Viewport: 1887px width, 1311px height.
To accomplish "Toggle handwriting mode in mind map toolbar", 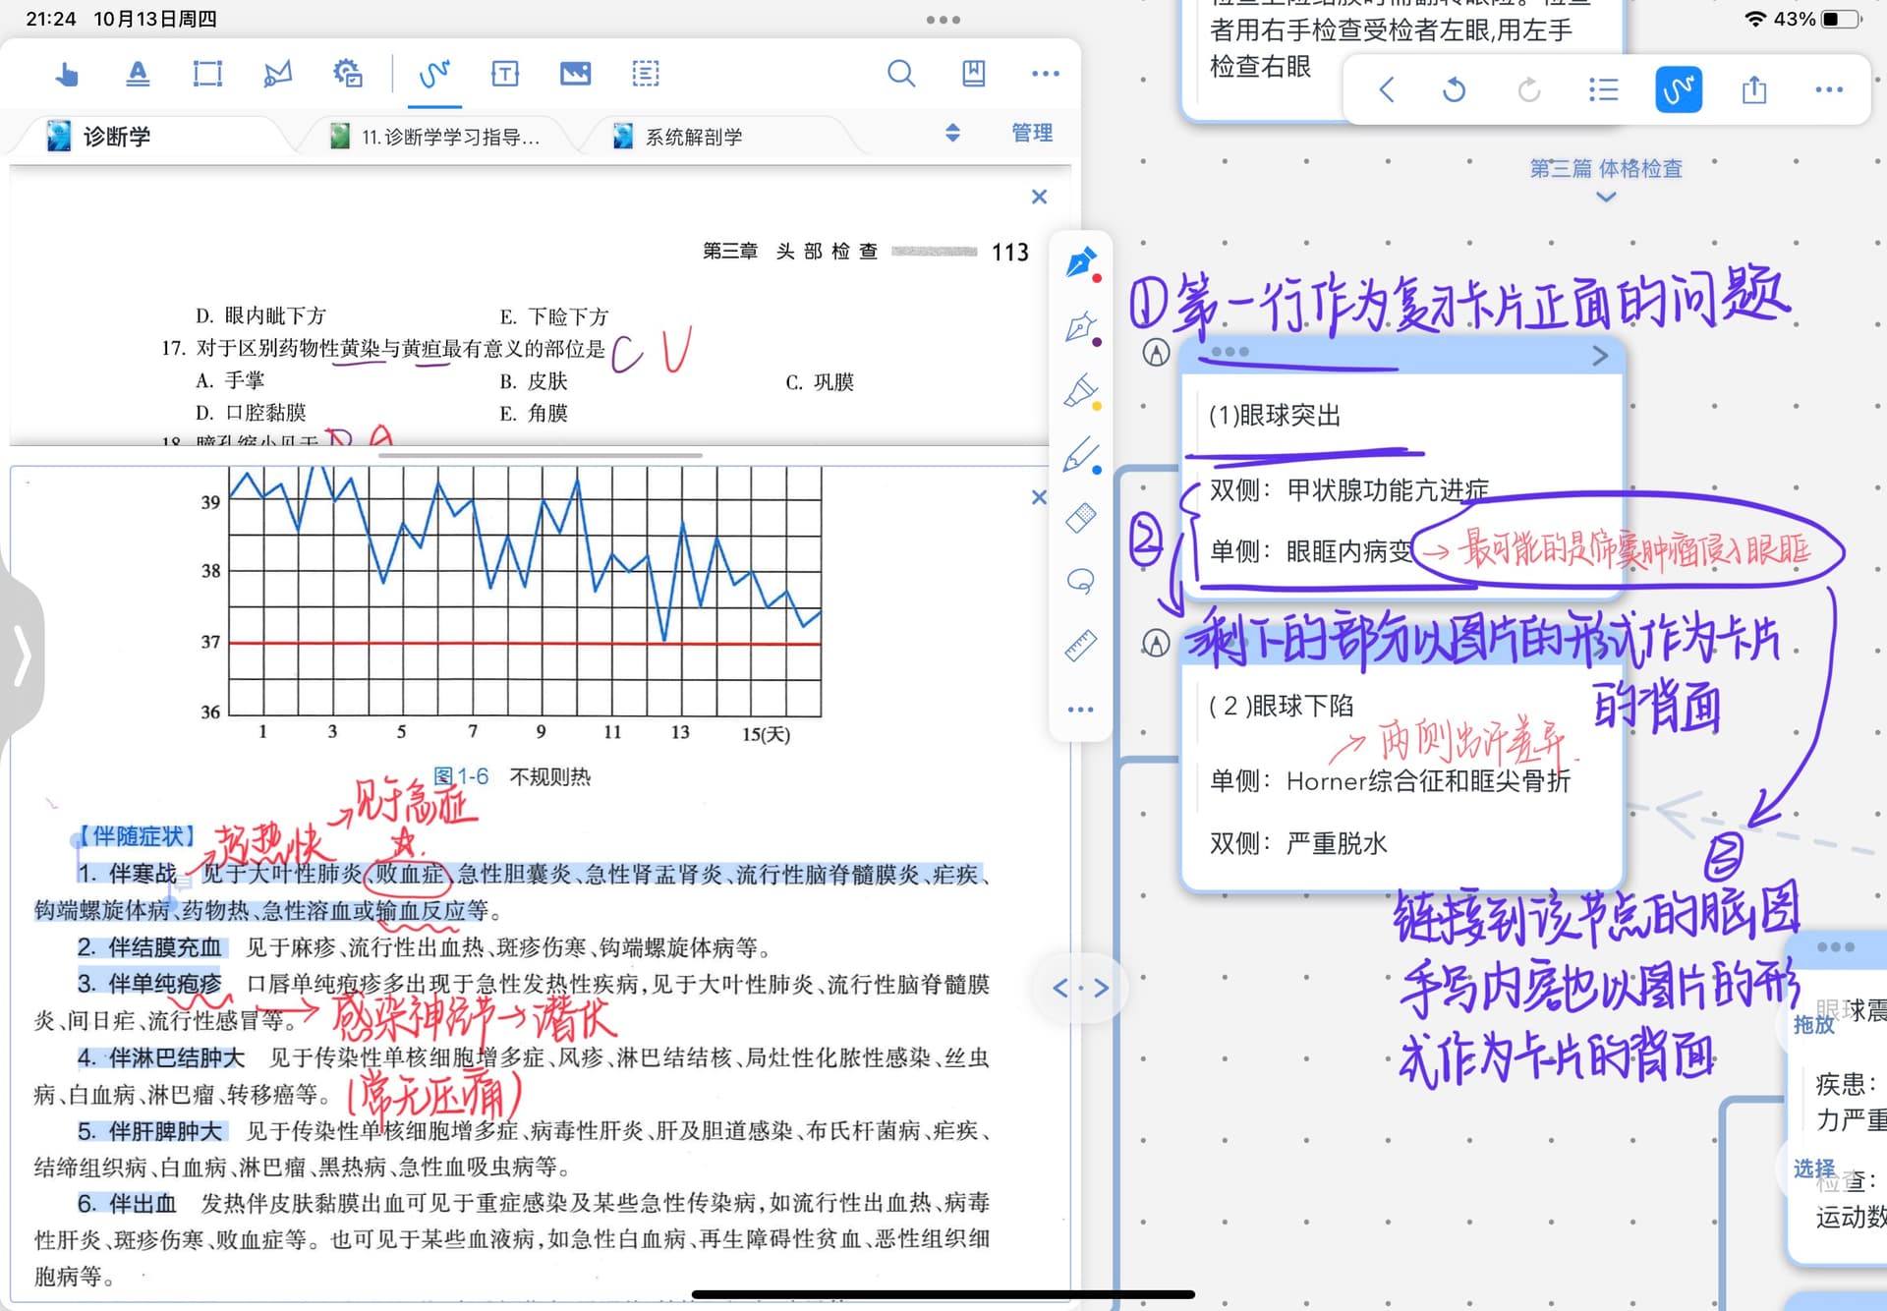I will [1679, 90].
